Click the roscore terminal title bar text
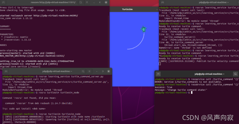The image size is (239, 124). click(x=53, y=2)
